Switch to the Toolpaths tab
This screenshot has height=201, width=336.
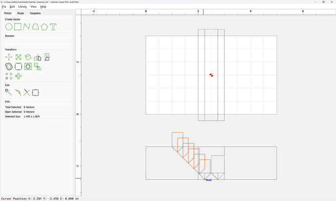[36, 13]
